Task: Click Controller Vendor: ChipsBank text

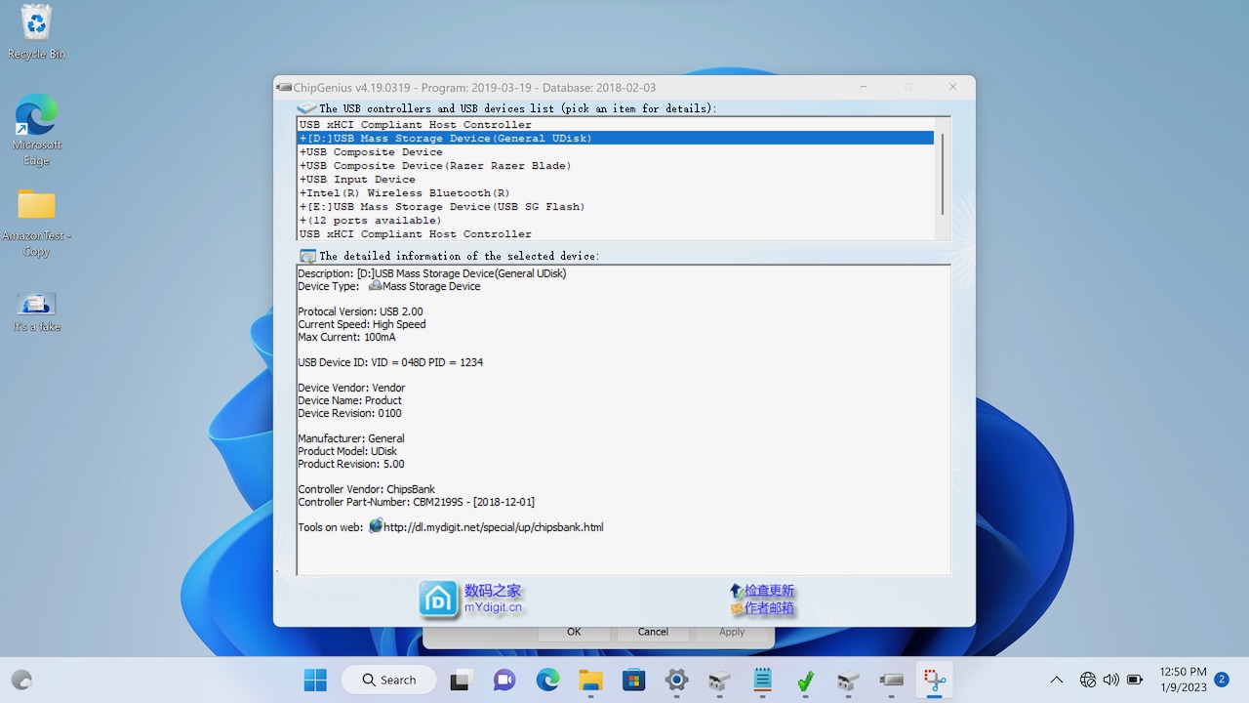Action: click(366, 489)
